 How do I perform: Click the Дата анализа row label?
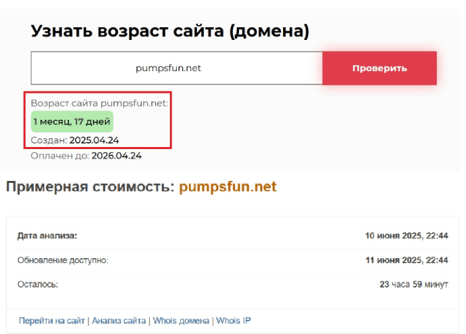pos(47,236)
